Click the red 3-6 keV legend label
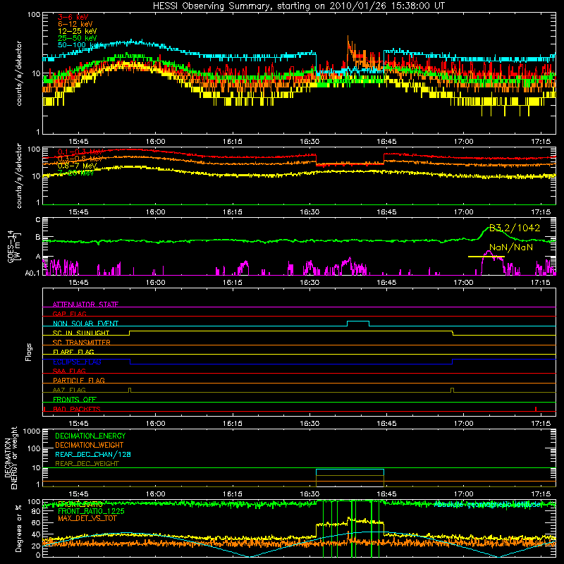The height and width of the screenshot is (564, 564). pyautogui.click(x=73, y=17)
